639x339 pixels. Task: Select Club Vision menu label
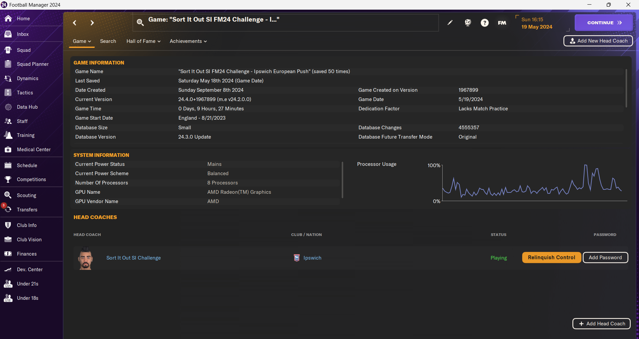tap(29, 240)
